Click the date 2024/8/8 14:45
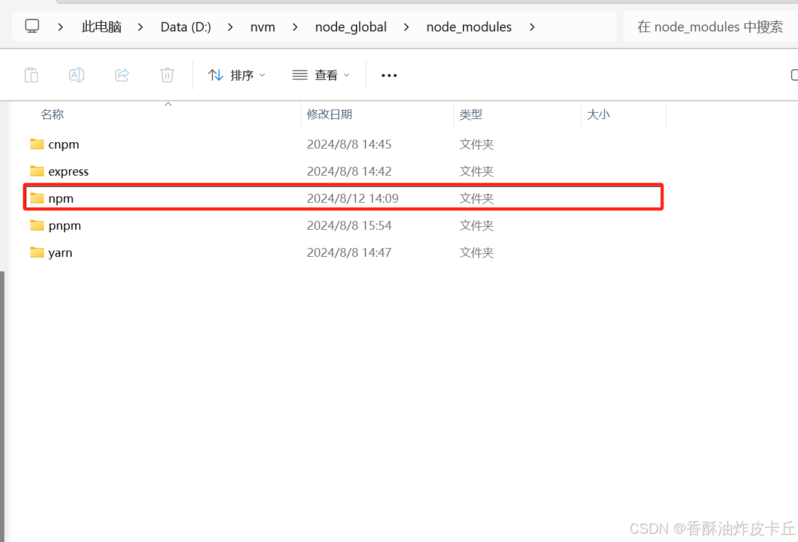The width and height of the screenshot is (798, 542). 349,145
